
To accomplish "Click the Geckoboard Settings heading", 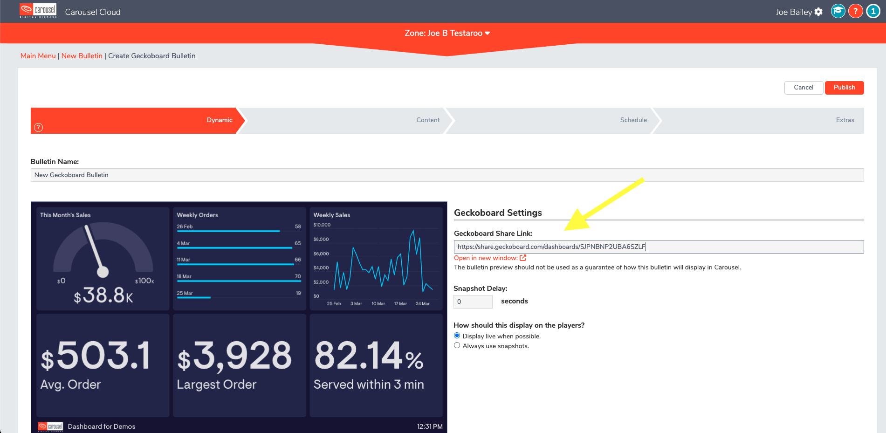I will (x=498, y=213).
